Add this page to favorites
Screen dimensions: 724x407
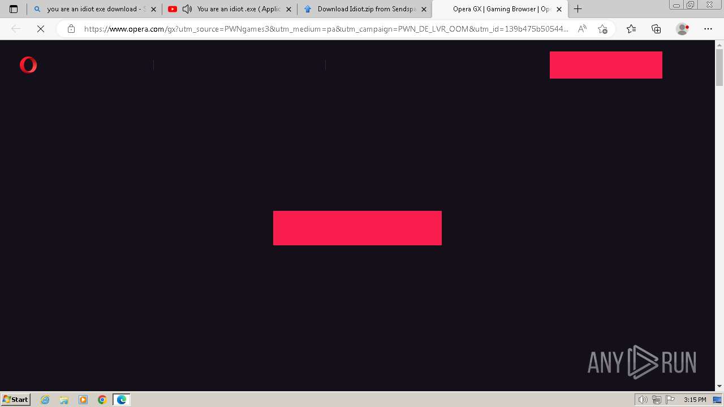pyautogui.click(x=602, y=29)
